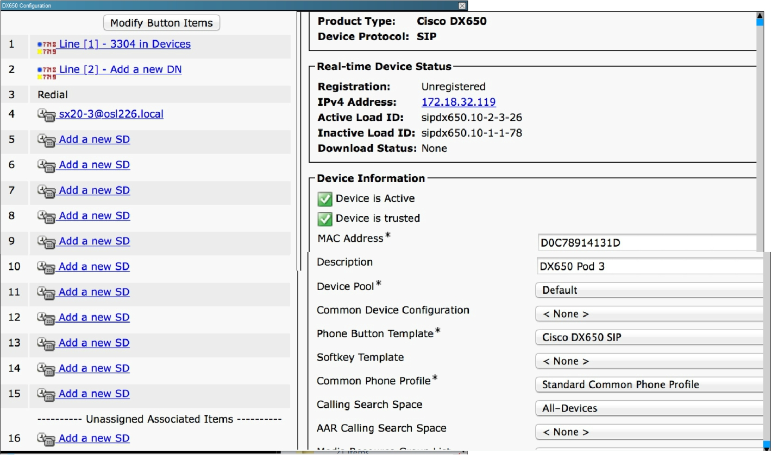Click the speed dial icon in row 12
This screenshot has height=462, width=778.
[46, 319]
